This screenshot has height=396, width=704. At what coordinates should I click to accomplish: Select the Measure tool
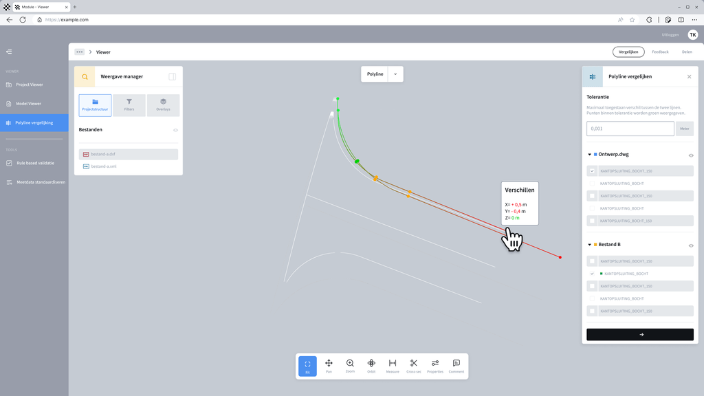(x=393, y=366)
